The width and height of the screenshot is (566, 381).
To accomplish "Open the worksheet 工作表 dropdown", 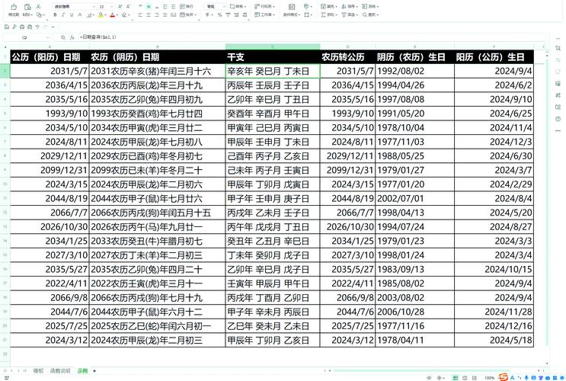I will tap(264, 14).
